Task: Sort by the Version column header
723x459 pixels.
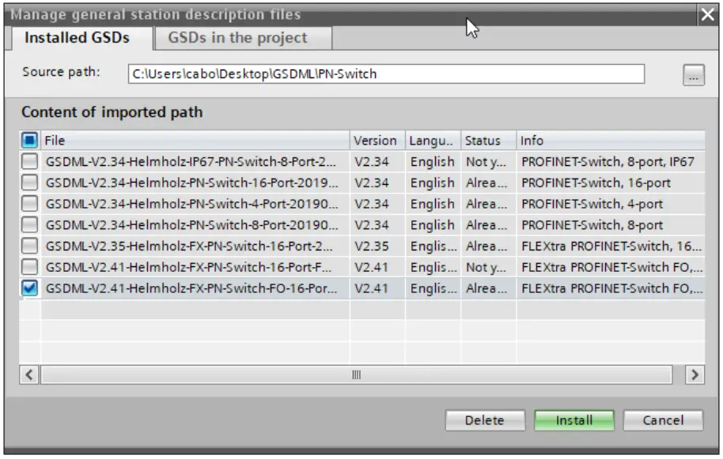Action: coord(377,141)
